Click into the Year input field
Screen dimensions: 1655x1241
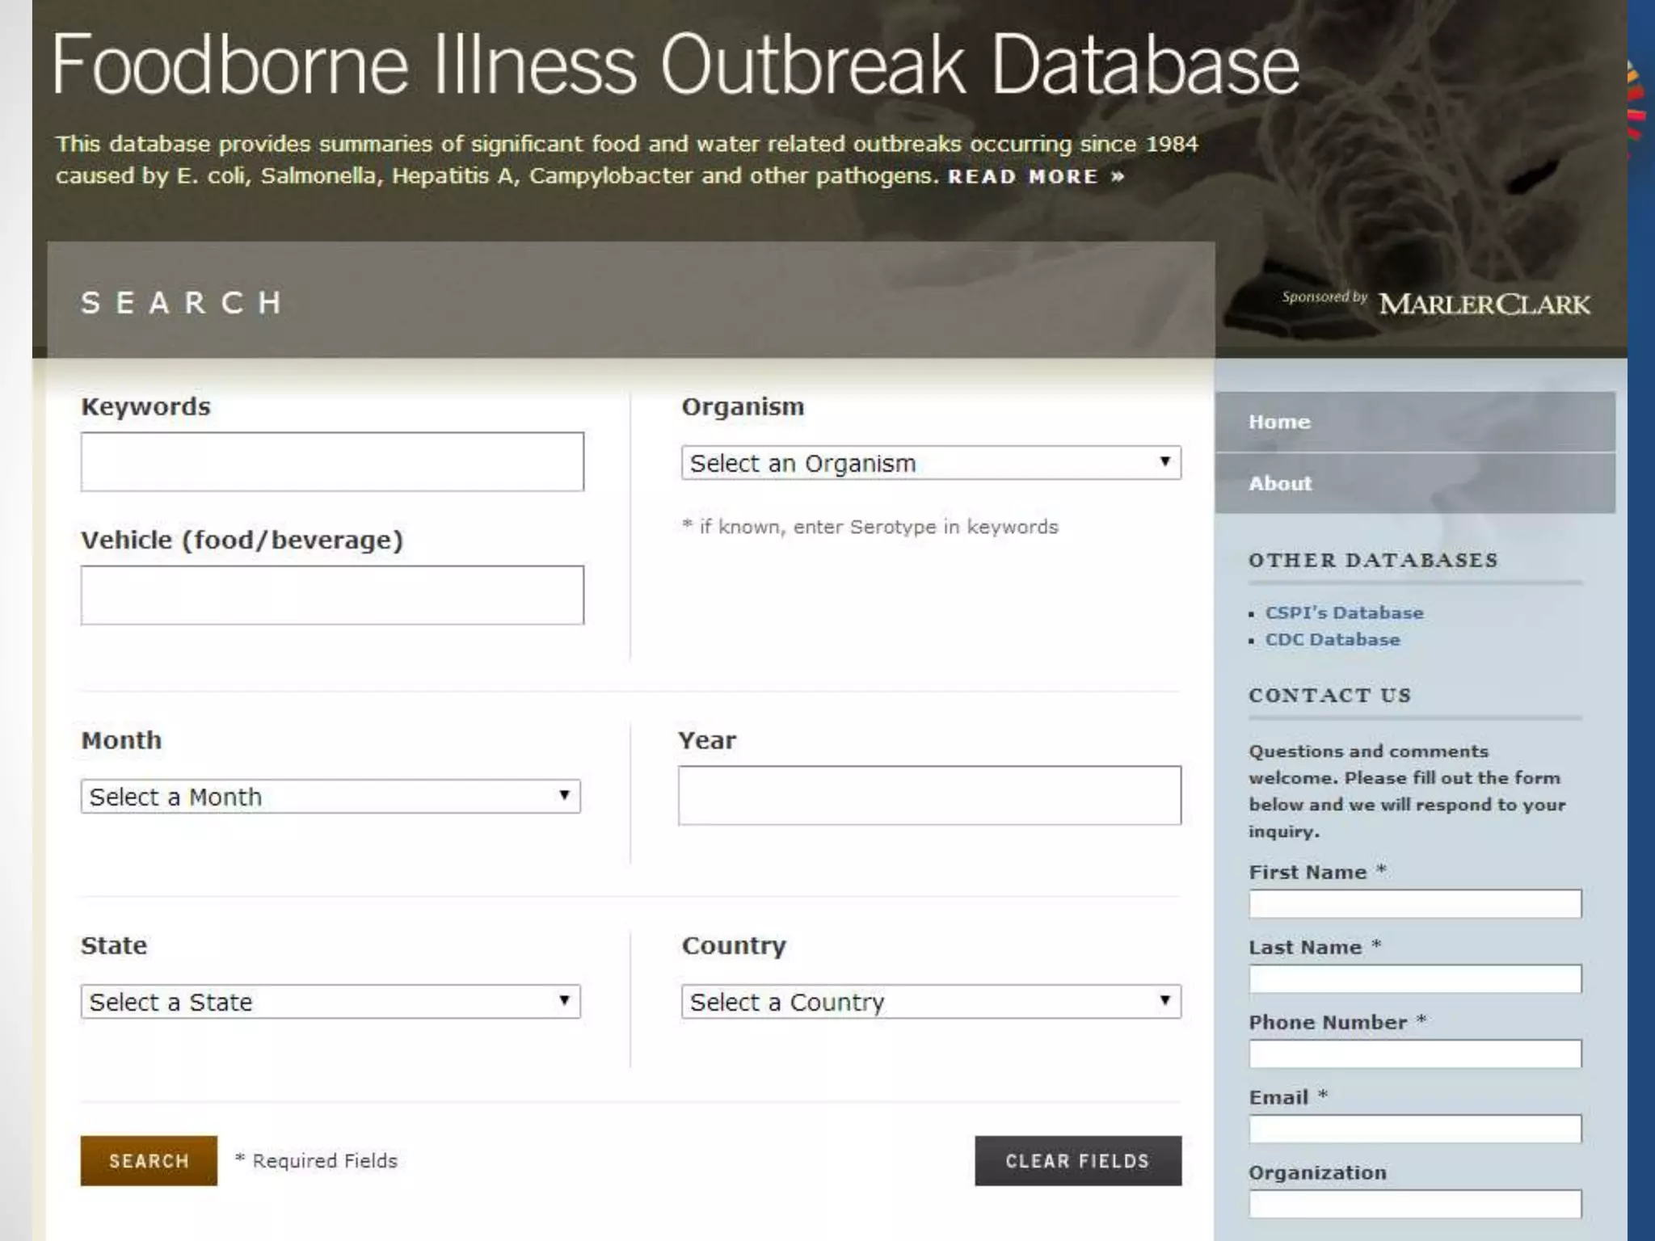929,796
